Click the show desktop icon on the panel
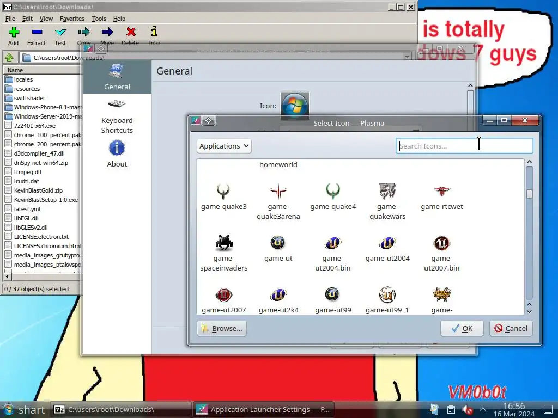The height and width of the screenshot is (418, 558). pyautogui.click(x=548, y=409)
